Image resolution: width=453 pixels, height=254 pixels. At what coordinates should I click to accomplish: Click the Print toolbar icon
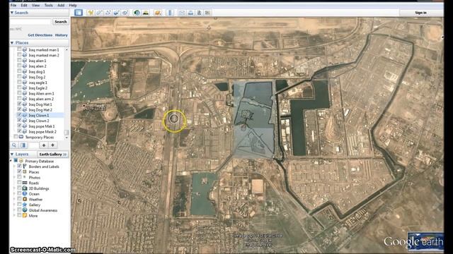click(x=190, y=13)
